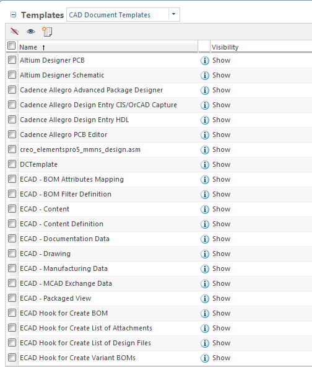
Task: Tick checkbox for ECAD - BOM Filter Definition
Action: 12,194
